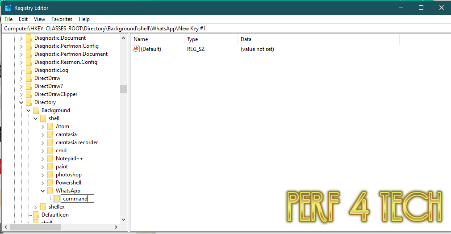Open the Help menu
Image resolution: width=451 pixels, height=234 pixels.
[x=84, y=19]
